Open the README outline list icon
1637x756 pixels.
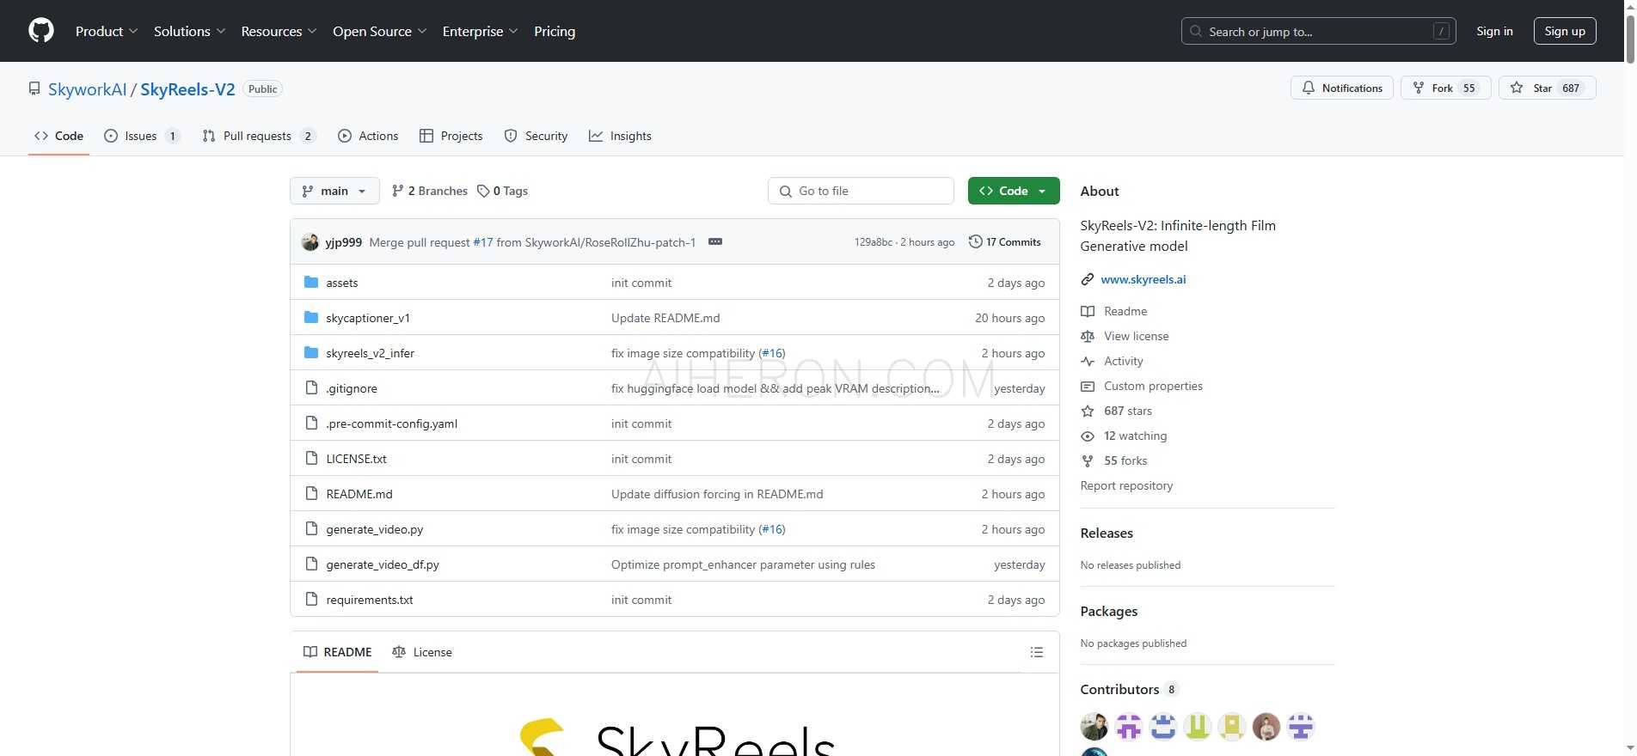(x=1037, y=652)
